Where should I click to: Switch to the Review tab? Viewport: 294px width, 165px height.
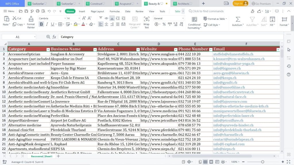click(140, 11)
